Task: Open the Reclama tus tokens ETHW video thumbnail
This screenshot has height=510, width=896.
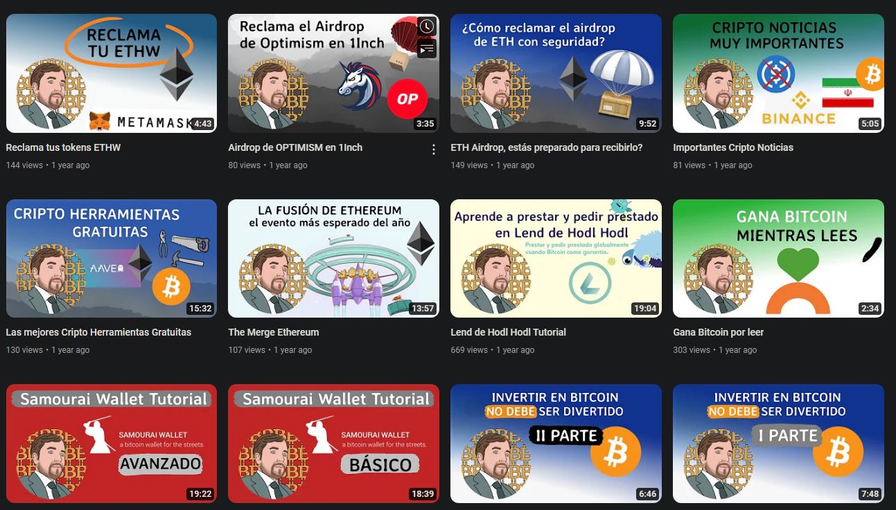Action: (x=112, y=73)
